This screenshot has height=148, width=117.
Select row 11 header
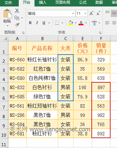pyautogui.click(x=4, y=143)
